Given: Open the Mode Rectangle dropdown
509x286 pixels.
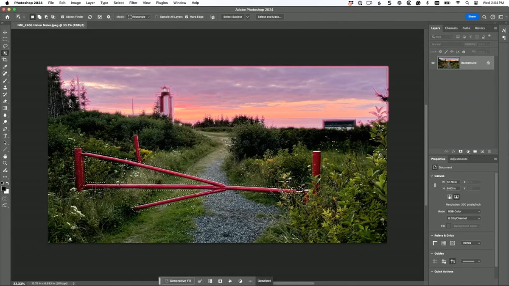Looking at the screenshot, I should [x=139, y=17].
